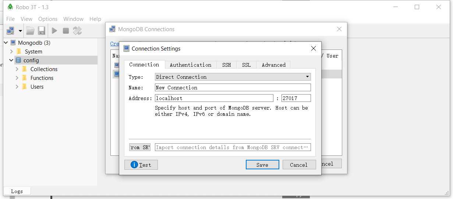Image resolution: width=453 pixels, height=199 pixels.
Task: Close the MongoDB Connections window
Action: pyautogui.click(x=339, y=29)
